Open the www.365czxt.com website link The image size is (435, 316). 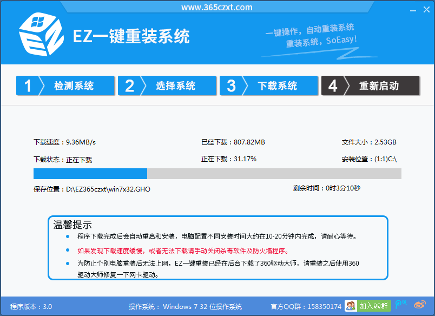[217, 7]
